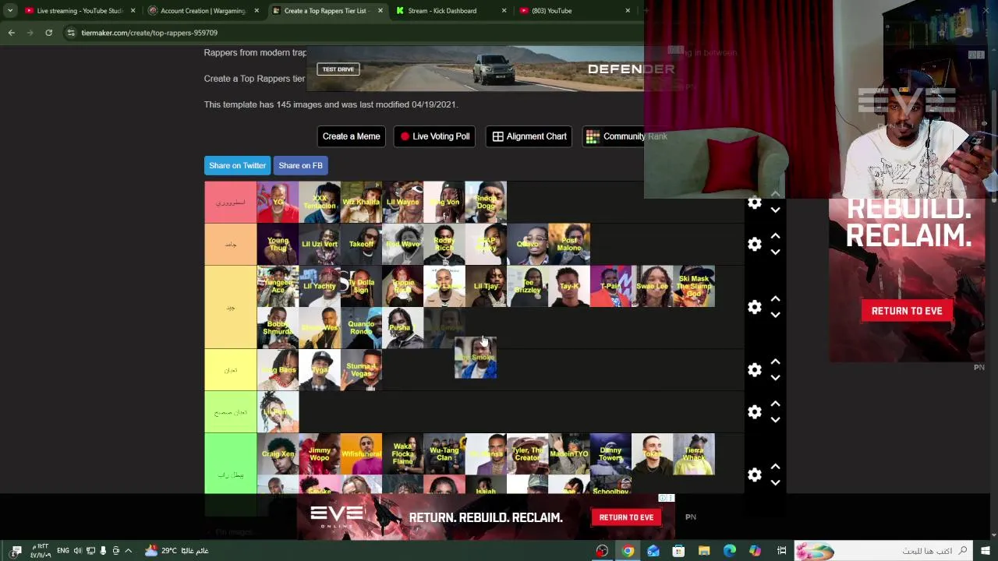Image resolution: width=998 pixels, height=561 pixels.
Task: Move the Lil Yachty tier up
Action: click(x=775, y=299)
